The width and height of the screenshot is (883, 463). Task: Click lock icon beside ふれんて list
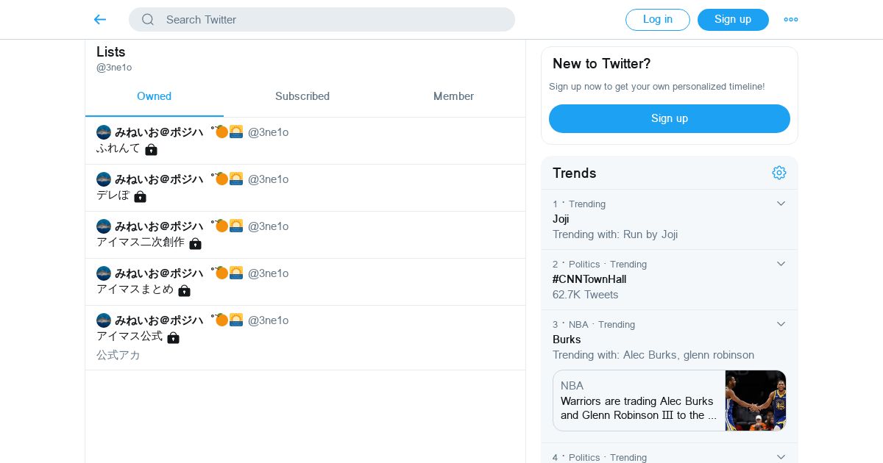[x=151, y=149]
